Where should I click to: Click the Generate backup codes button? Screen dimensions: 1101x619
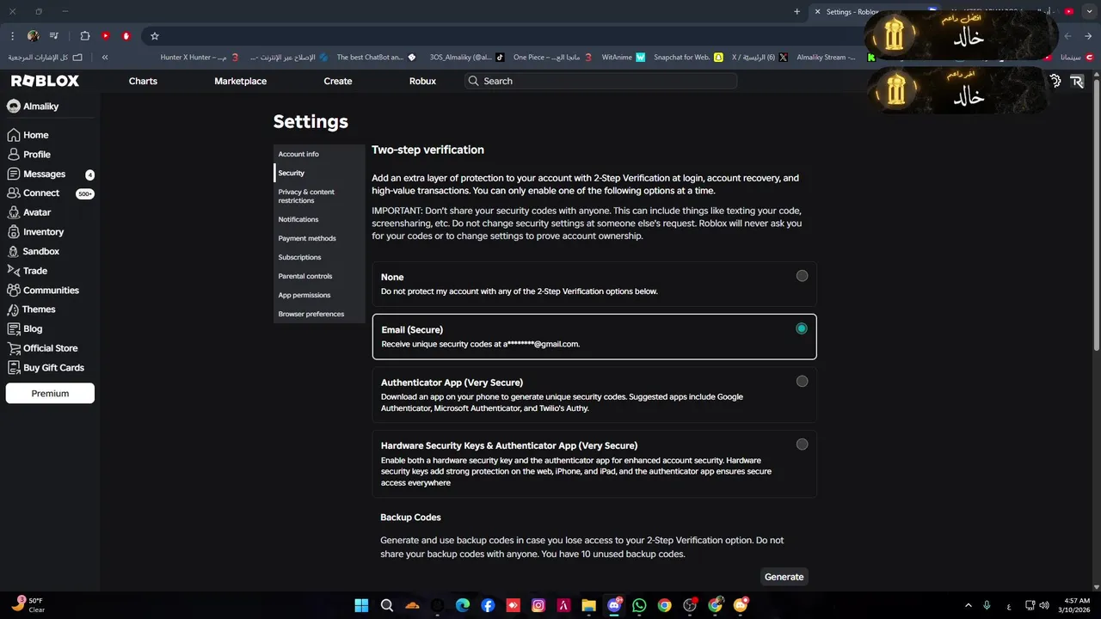point(784,577)
